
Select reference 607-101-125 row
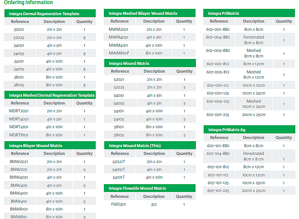click(218, 183)
